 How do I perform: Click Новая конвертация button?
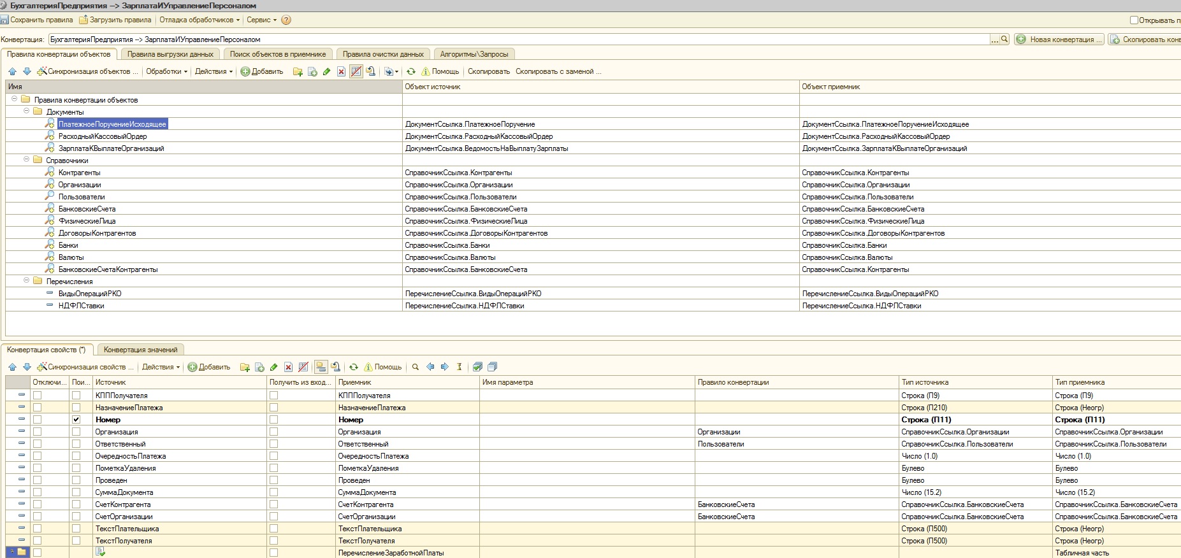[1059, 39]
